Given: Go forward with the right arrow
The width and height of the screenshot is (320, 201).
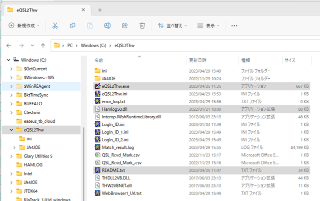Looking at the screenshot, I should (x=21, y=46).
